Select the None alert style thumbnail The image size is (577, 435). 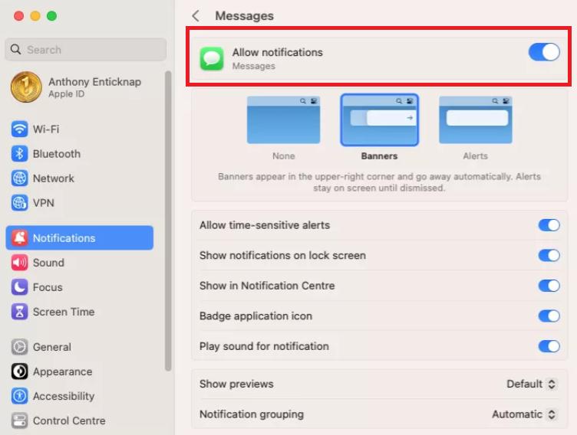[283, 120]
